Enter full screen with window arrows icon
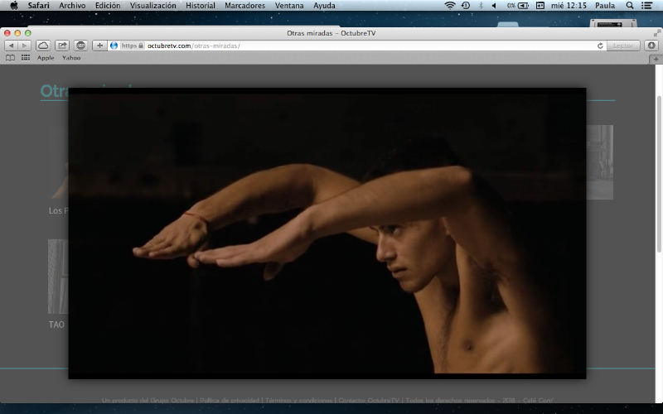The image size is (663, 414). pyautogui.click(x=656, y=33)
